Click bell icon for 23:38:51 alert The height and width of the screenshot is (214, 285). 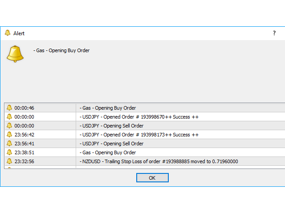point(9,152)
